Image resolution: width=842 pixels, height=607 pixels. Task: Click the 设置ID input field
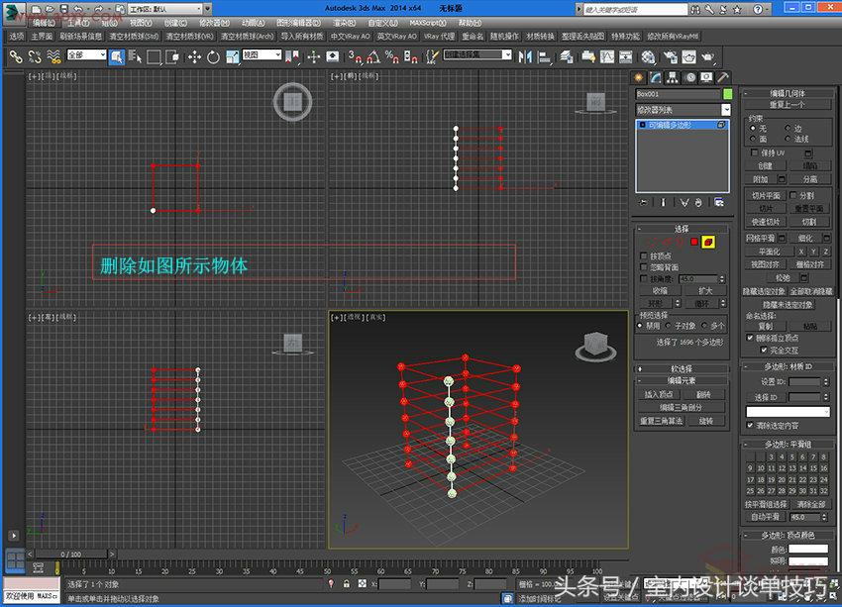coord(807,382)
